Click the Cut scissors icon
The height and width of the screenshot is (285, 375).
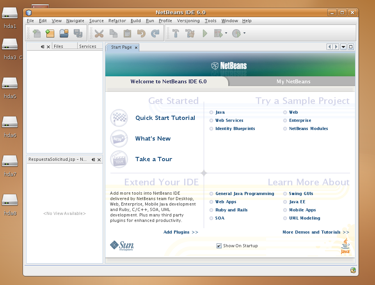point(99,33)
